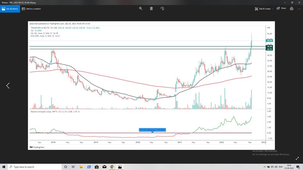Open printing via the printer icon

pyautogui.click(x=292, y=8)
